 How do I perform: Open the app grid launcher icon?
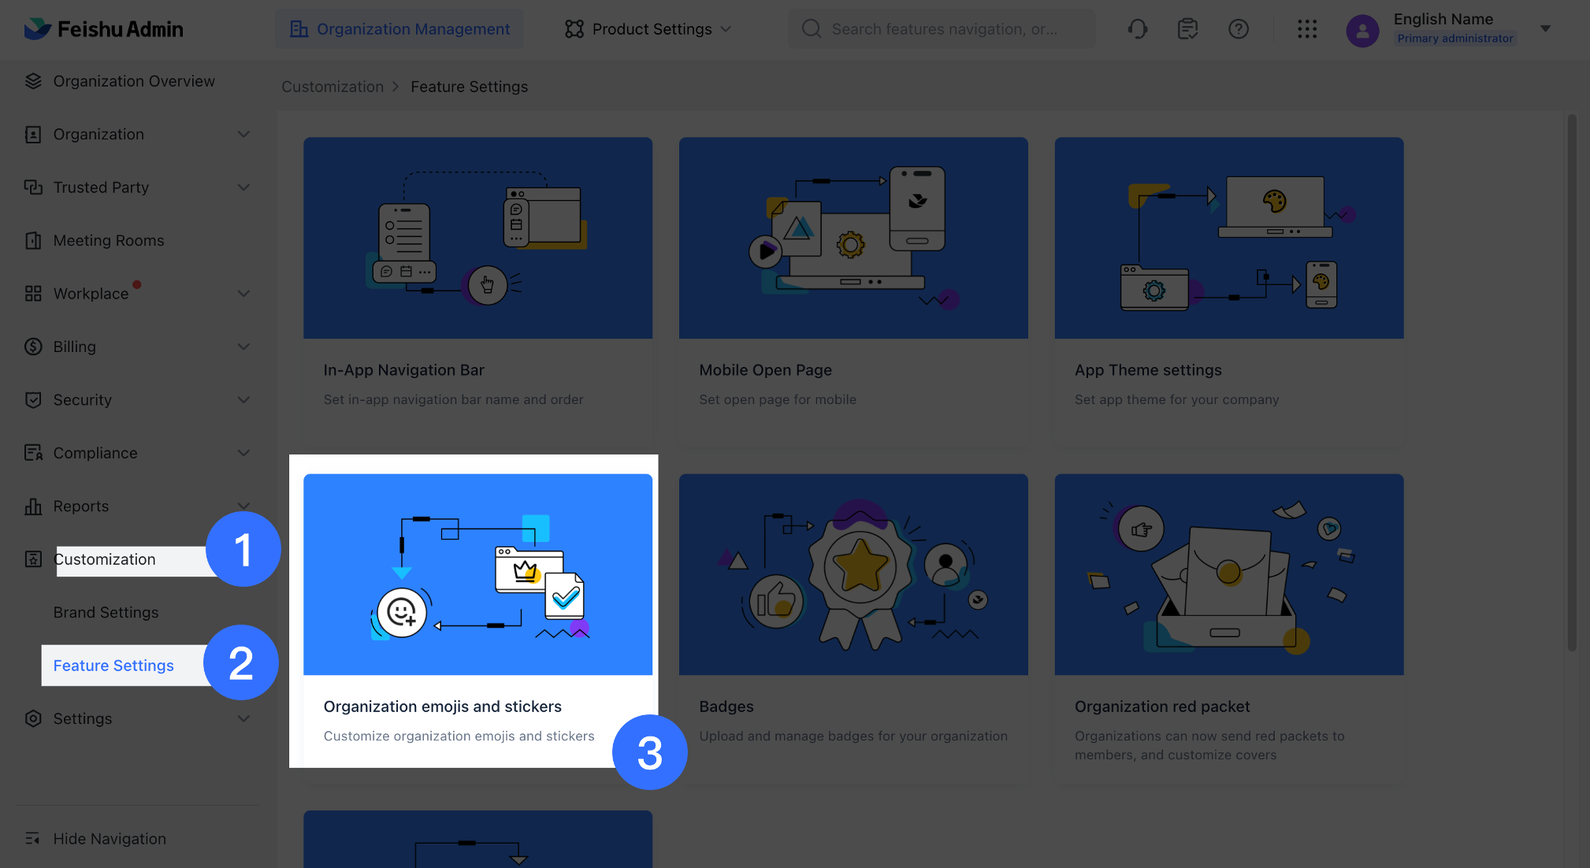pos(1307,28)
